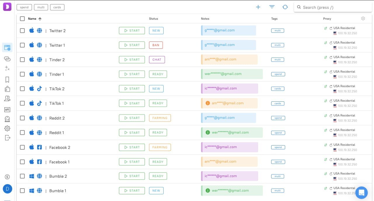The width and height of the screenshot is (374, 201).
Task: Click the refresh icon in top toolbar
Action: click(285, 7)
